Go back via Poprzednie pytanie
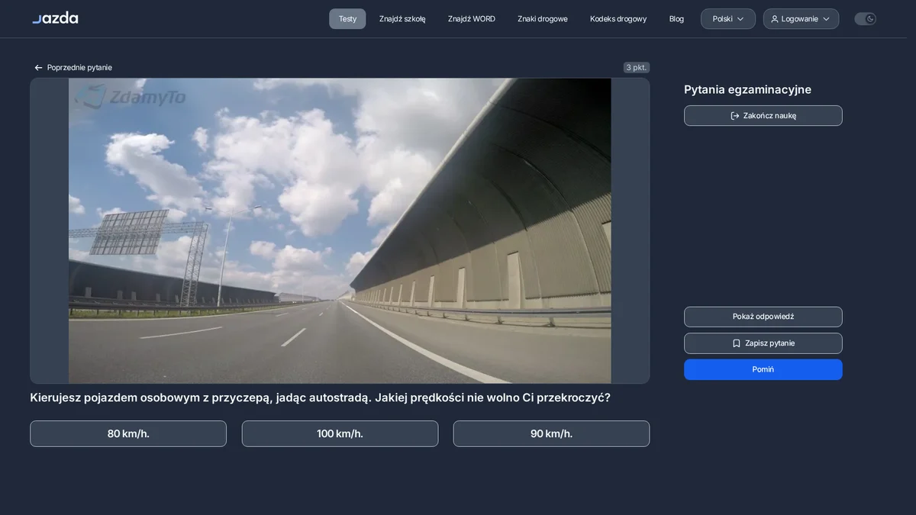The height and width of the screenshot is (515, 916). 73,67
